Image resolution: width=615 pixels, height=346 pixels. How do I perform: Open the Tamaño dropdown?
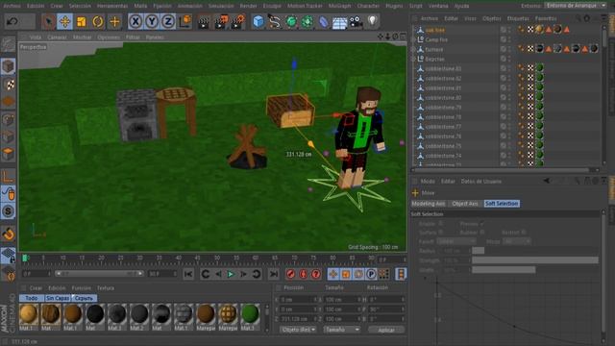click(342, 330)
